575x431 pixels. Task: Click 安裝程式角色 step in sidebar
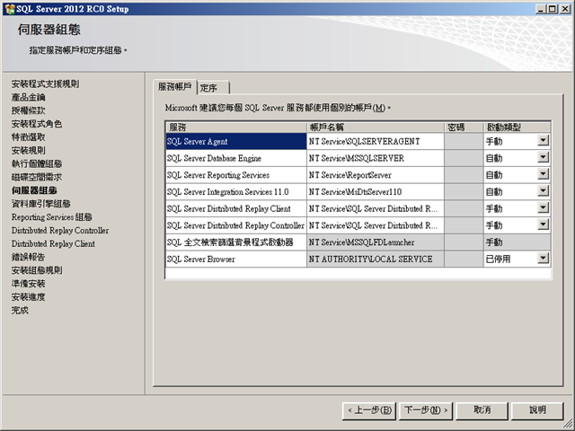click(37, 124)
